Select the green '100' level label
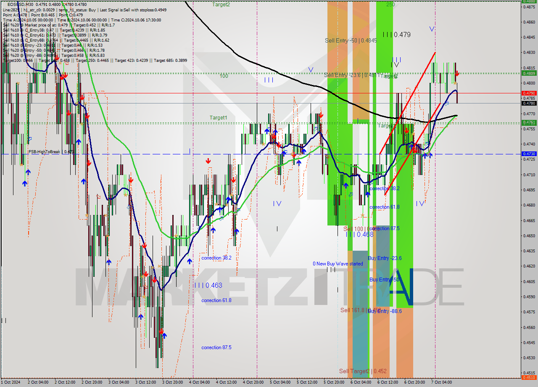 pyautogui.click(x=224, y=76)
